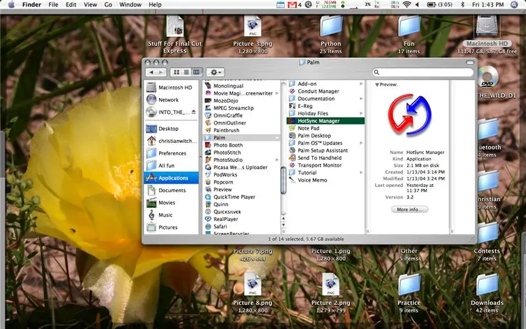Select MPEG Streamclip in the list
Image resolution: width=526 pixels, height=329 pixels.
[x=233, y=108]
